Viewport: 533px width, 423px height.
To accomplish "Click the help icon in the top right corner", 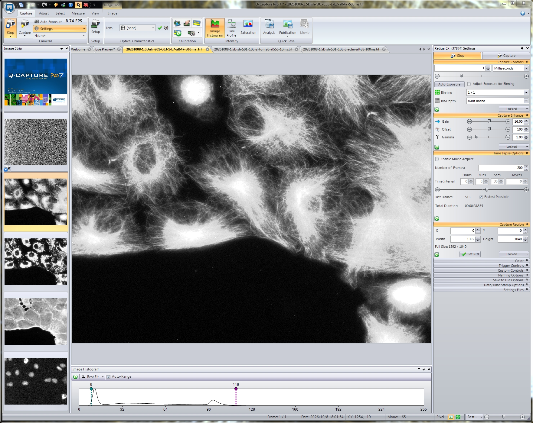I will 522,13.
